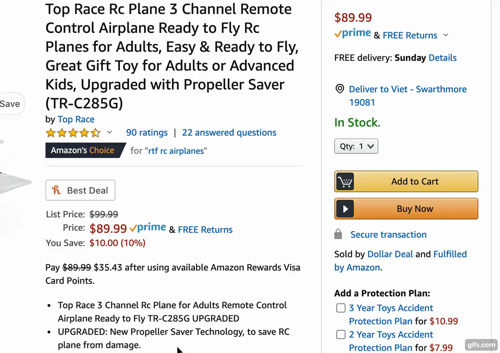Click the Amazon's Choice badge

pyautogui.click(x=85, y=150)
